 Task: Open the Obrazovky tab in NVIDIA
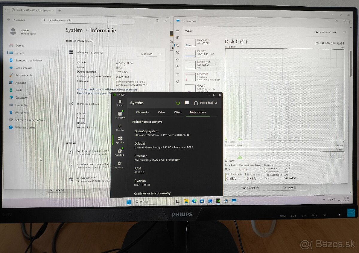tap(142, 112)
